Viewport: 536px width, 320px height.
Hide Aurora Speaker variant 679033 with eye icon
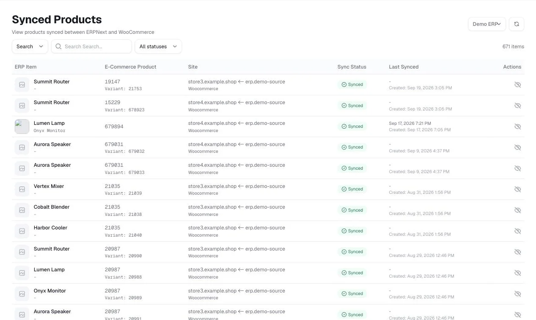pyautogui.click(x=517, y=168)
